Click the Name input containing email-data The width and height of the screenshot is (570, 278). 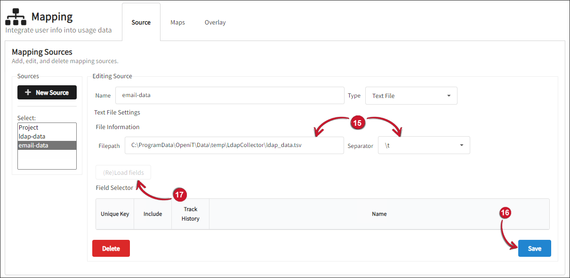[229, 95]
